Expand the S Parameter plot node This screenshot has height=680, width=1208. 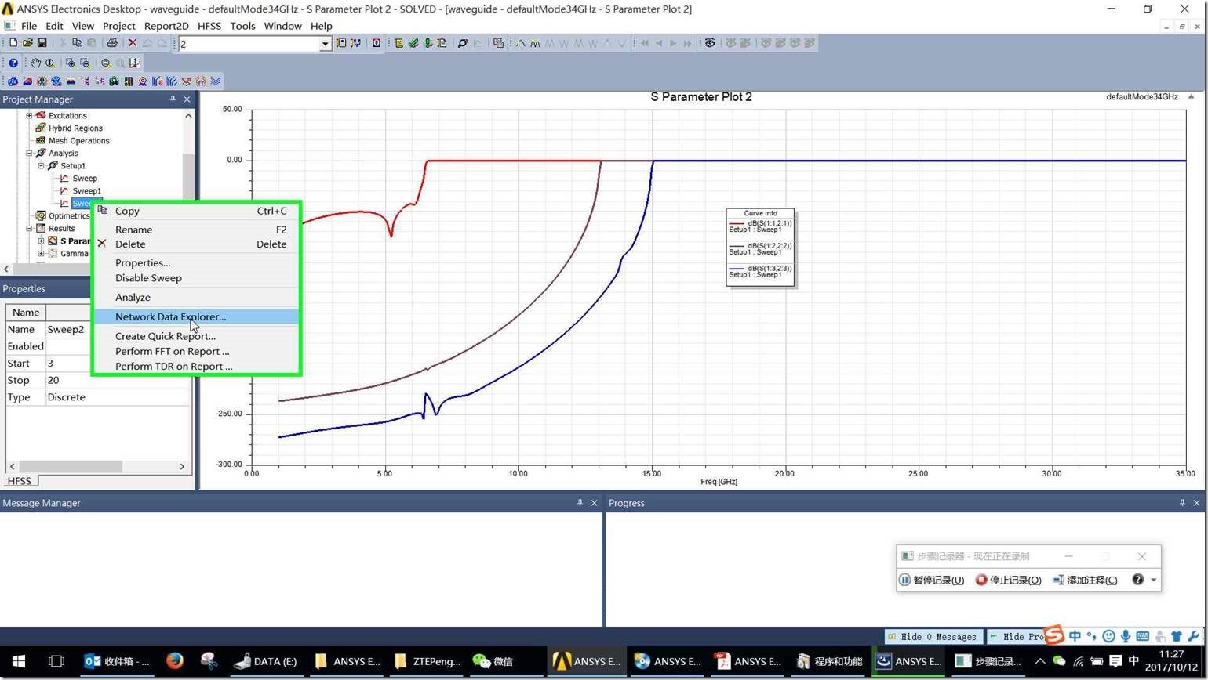coord(42,241)
